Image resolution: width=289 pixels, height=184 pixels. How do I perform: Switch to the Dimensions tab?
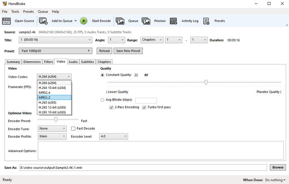click(32, 62)
